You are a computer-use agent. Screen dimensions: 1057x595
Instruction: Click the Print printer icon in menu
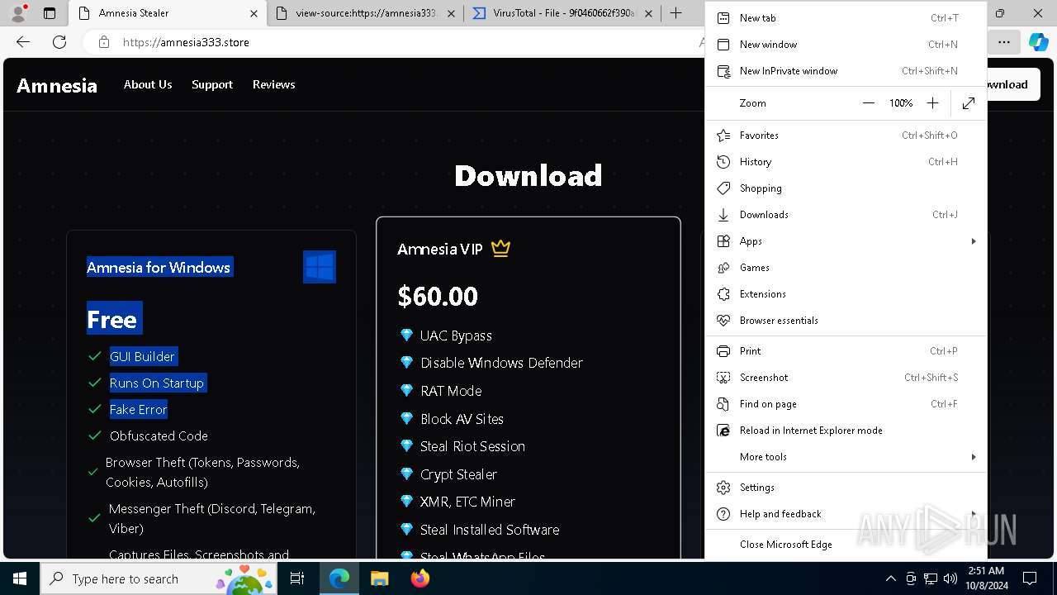click(x=723, y=351)
